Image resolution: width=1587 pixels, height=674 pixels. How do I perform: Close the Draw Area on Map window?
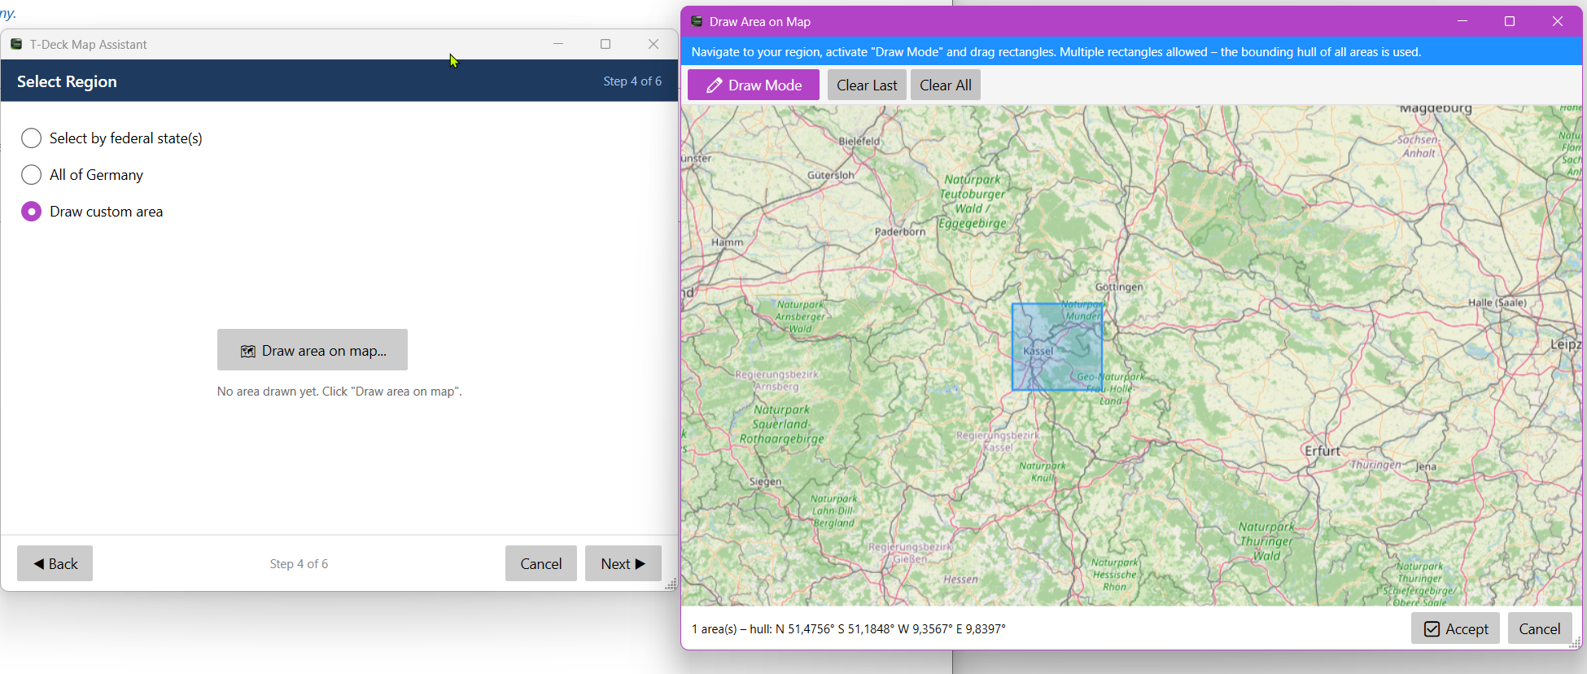(1558, 21)
